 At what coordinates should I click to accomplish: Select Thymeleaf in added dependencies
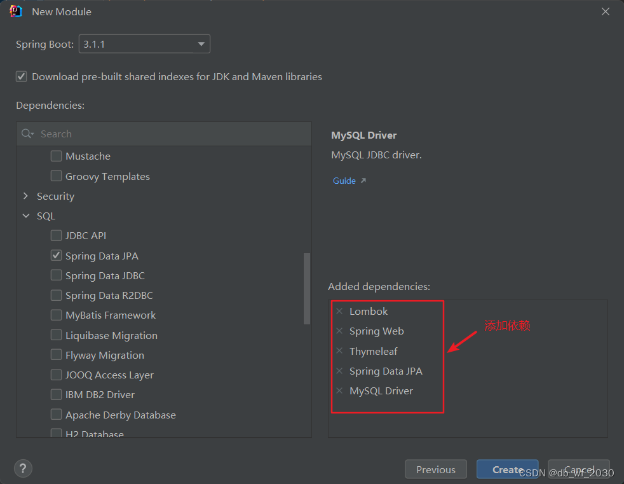[373, 351]
